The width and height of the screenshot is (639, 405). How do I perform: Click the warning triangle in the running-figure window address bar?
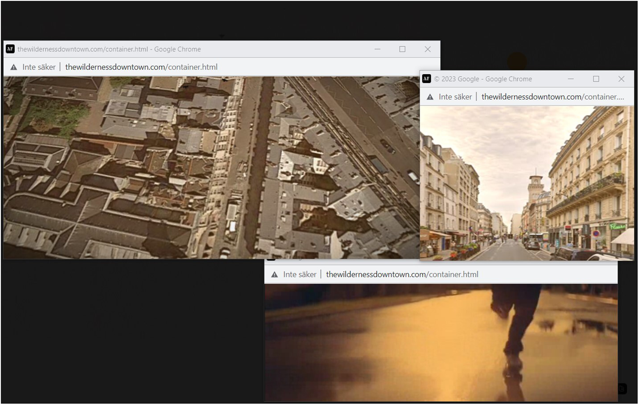[x=275, y=274]
